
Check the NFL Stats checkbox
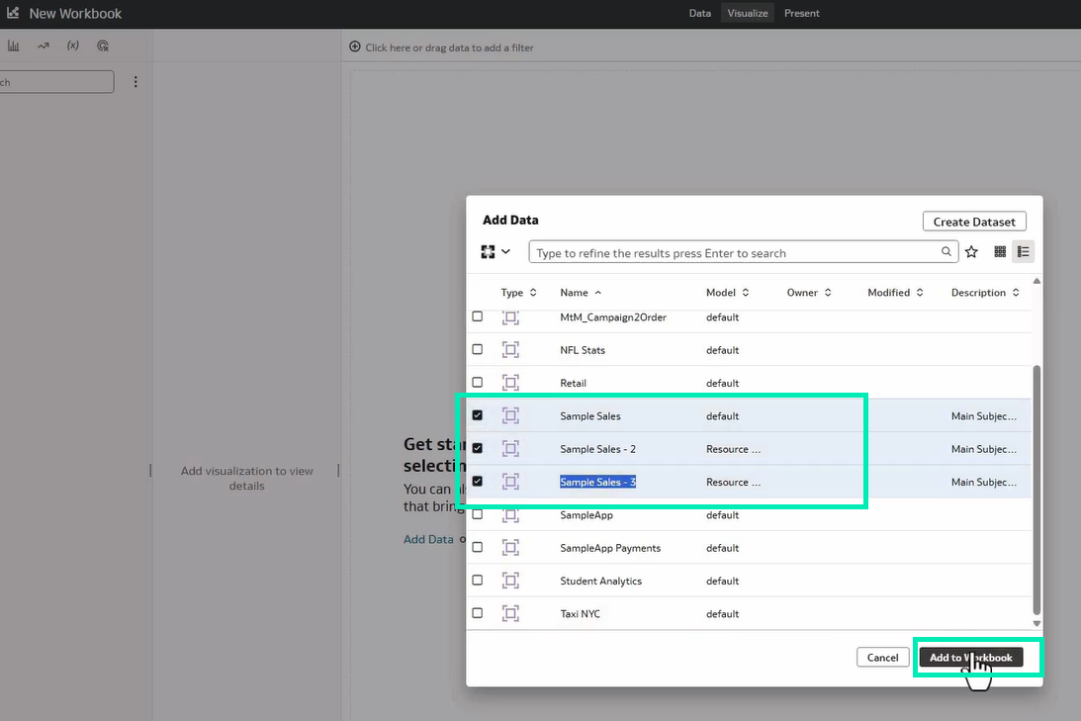(477, 349)
